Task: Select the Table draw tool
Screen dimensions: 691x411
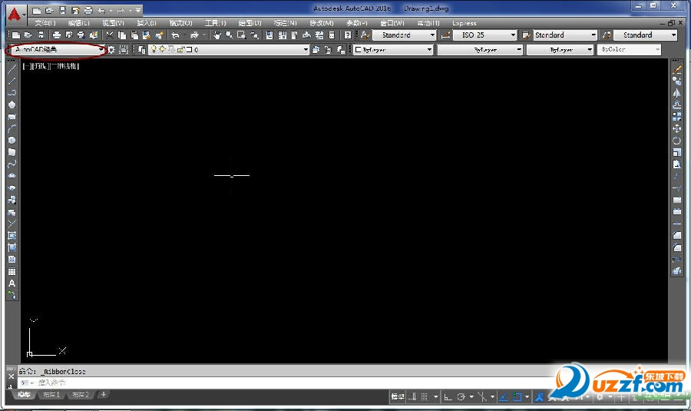Action: pos(12,271)
